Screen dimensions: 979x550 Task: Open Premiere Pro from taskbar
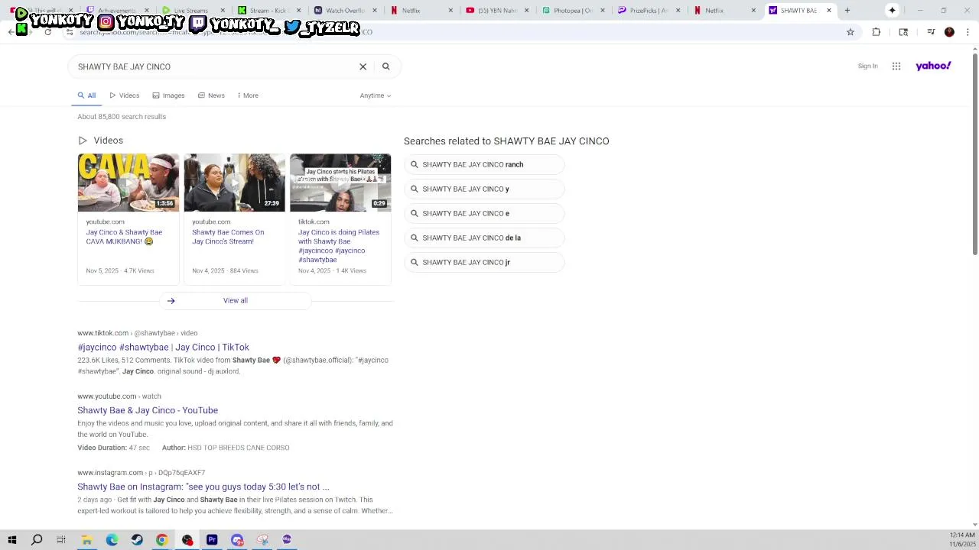(212, 540)
